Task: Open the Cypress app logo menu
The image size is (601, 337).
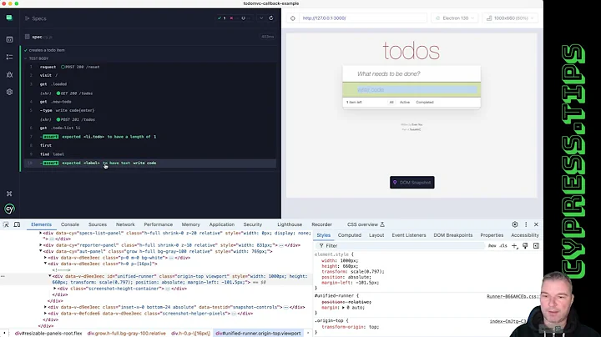Action: (9, 18)
